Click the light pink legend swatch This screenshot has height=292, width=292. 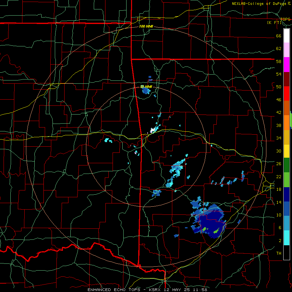(x=286, y=50)
